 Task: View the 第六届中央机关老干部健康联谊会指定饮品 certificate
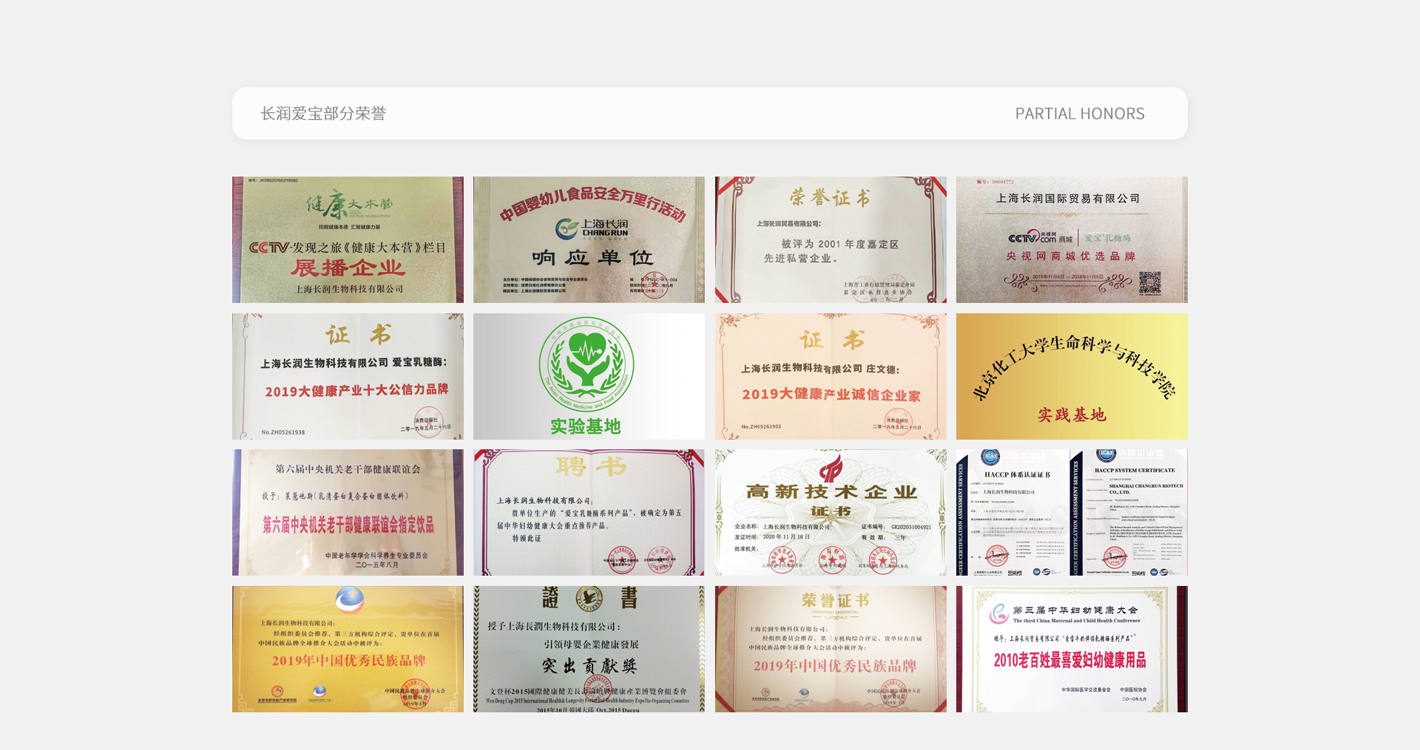point(348,512)
